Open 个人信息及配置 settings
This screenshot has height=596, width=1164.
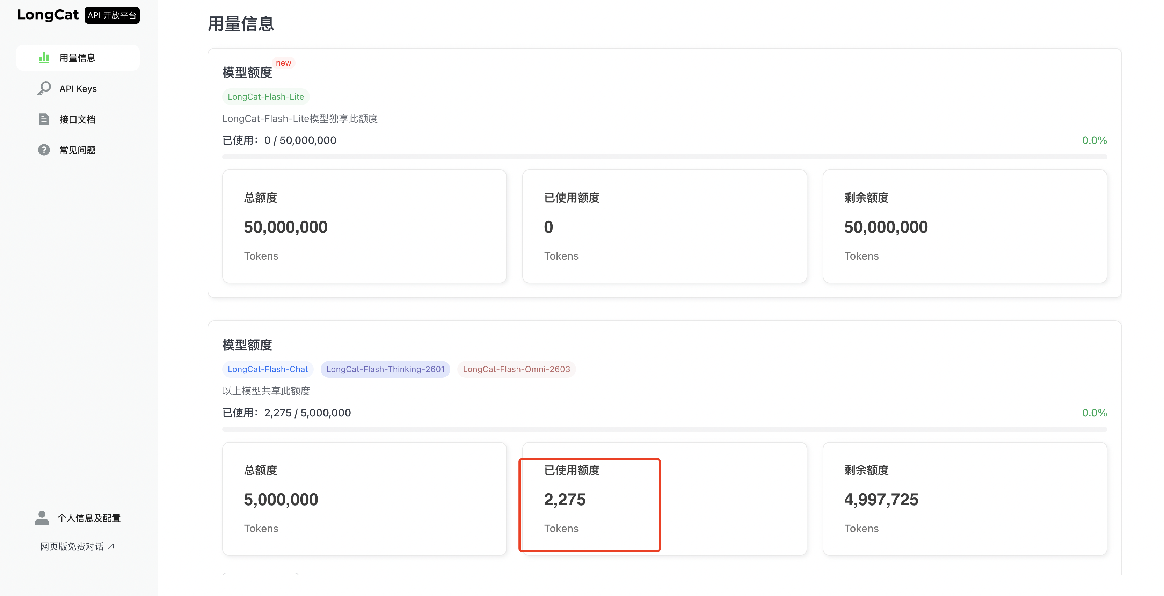pos(89,518)
